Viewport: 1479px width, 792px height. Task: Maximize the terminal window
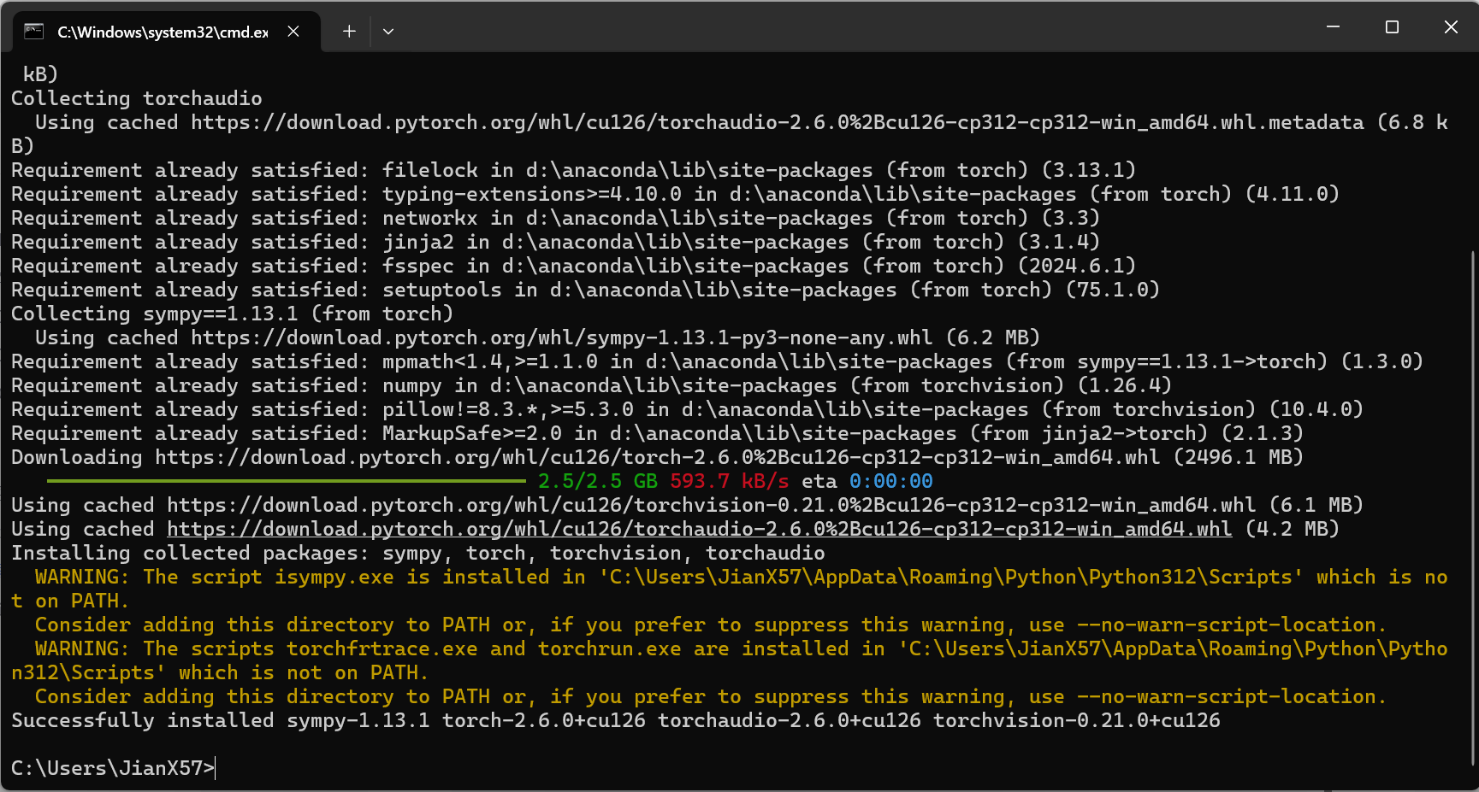[1392, 27]
